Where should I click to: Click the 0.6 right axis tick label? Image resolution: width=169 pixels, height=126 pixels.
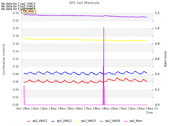[x=157, y=59]
